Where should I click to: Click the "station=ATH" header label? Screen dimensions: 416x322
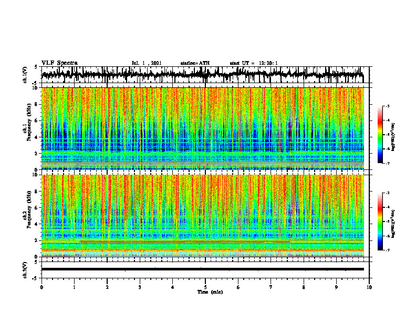[195, 63]
